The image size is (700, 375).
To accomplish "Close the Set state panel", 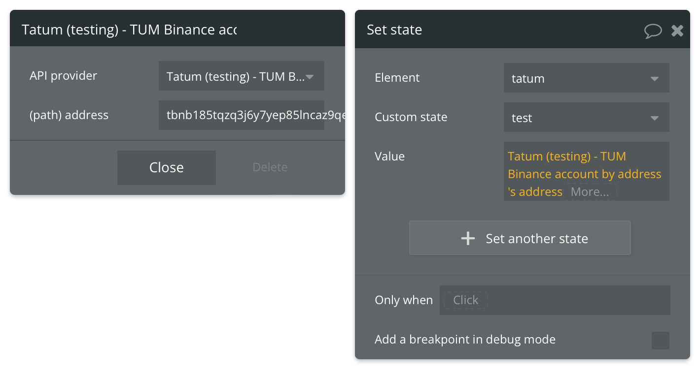I will pos(677,31).
